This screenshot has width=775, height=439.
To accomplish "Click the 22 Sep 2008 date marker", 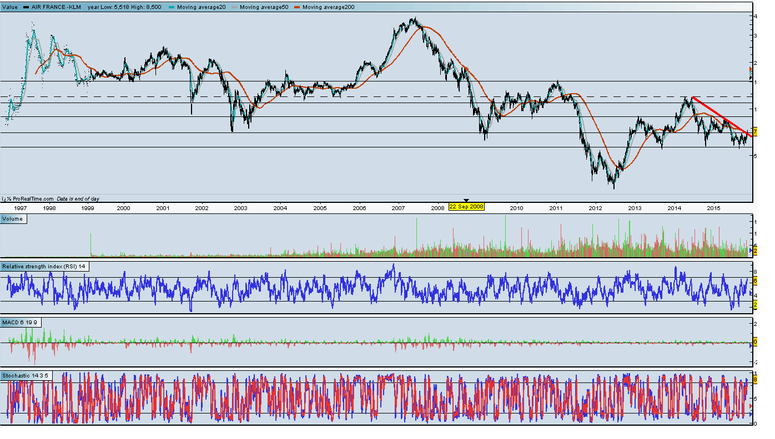I will 466,206.
